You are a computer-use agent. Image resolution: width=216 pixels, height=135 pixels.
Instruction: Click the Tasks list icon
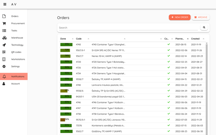(x=4, y=31)
